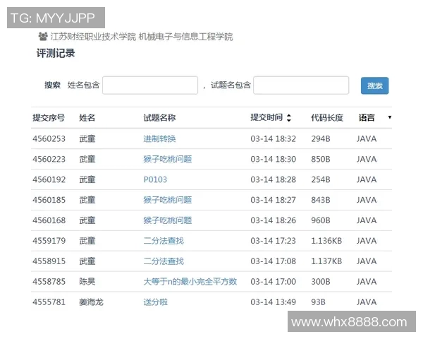Open 二分法查找 link for submission 4558915
Image resolution: width=423 pixels, height=339 pixels.
(164, 261)
